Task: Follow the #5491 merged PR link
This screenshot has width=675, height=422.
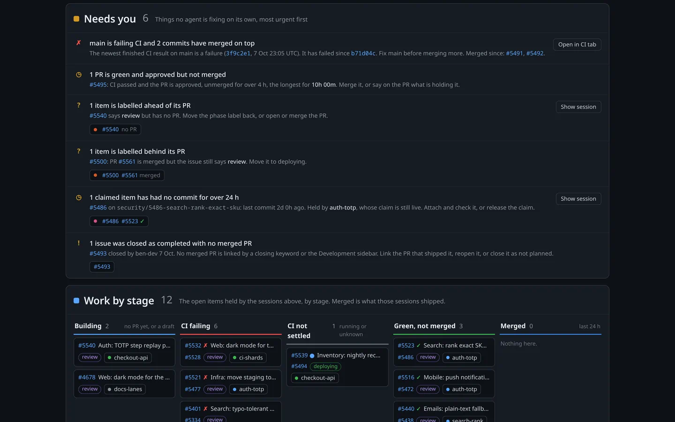Action: pos(514,53)
